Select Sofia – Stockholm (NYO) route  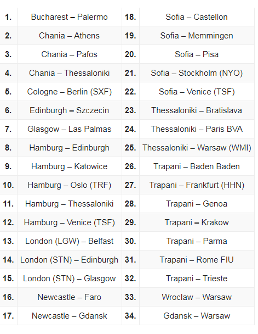coord(197,73)
